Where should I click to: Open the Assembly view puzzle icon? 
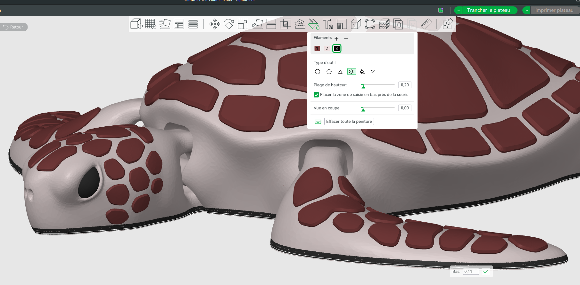click(x=448, y=24)
